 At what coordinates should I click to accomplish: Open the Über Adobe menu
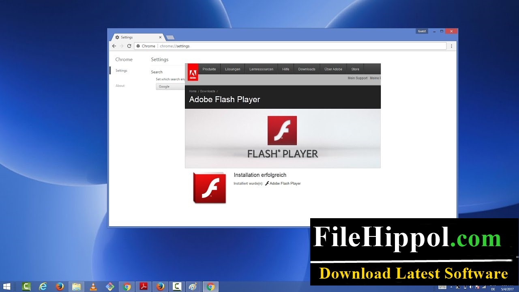point(333,69)
